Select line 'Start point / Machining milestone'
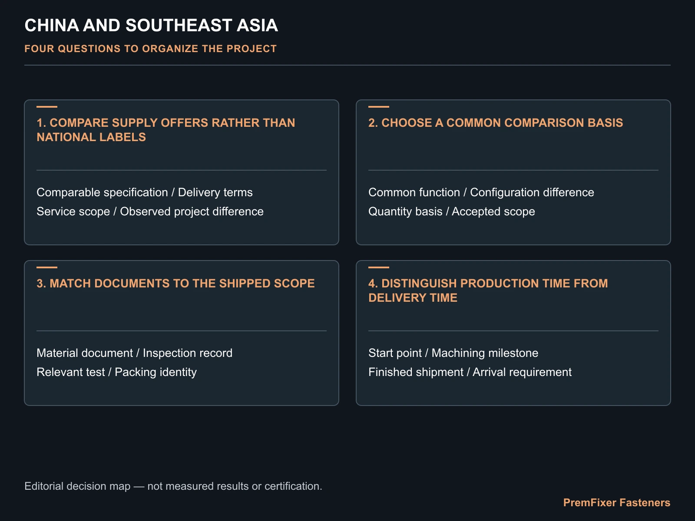 453,353
